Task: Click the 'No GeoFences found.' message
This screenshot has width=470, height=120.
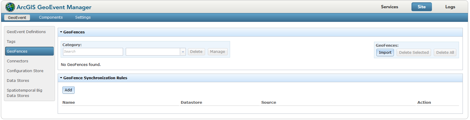Action: (81, 64)
